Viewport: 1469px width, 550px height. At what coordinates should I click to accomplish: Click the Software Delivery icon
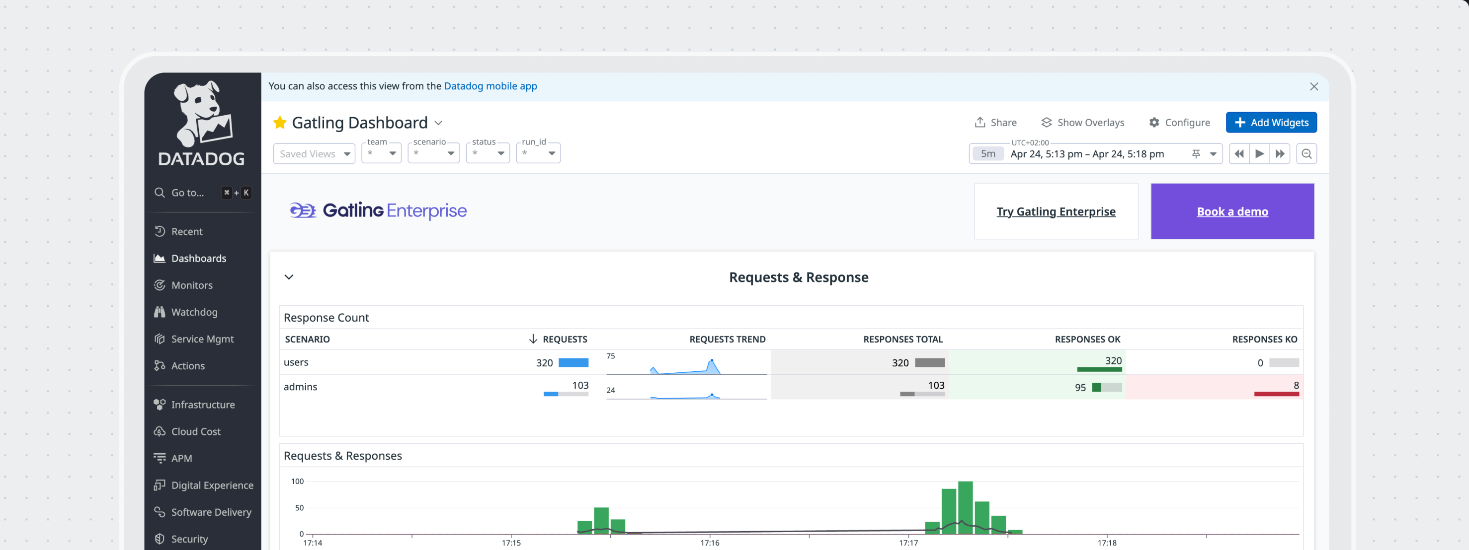[160, 511]
